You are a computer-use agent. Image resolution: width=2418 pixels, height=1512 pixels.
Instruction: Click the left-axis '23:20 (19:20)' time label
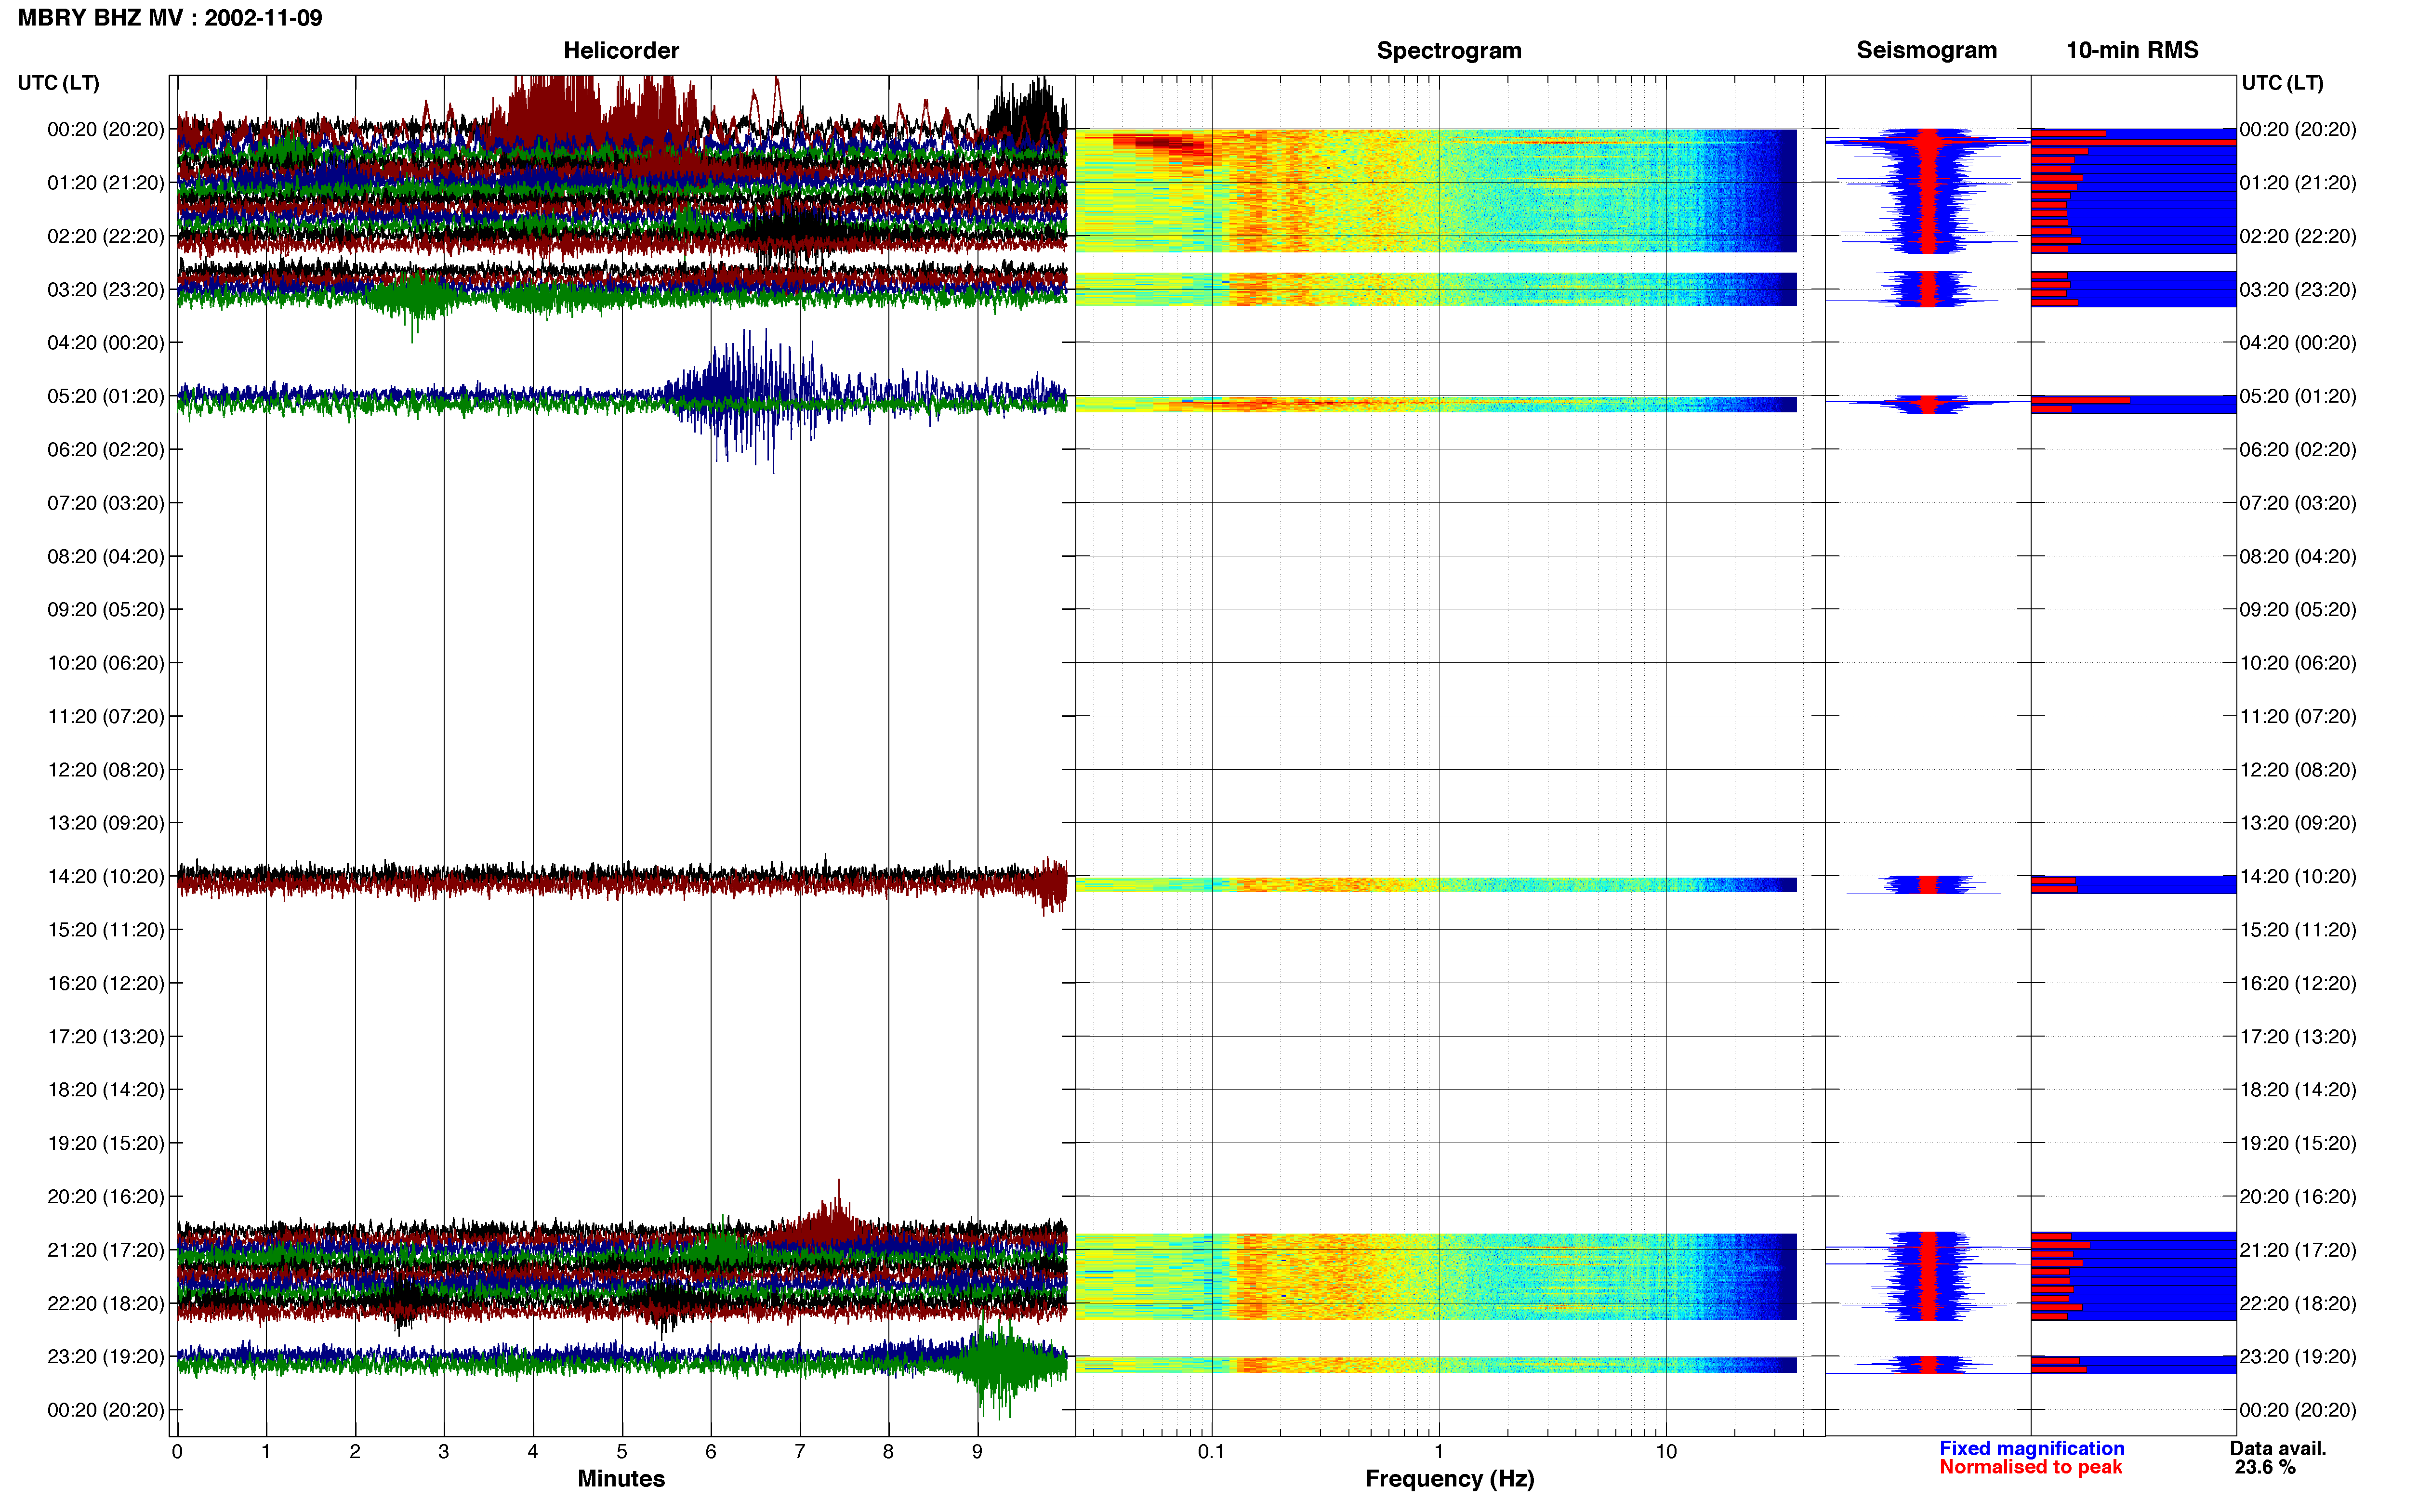(105, 1357)
